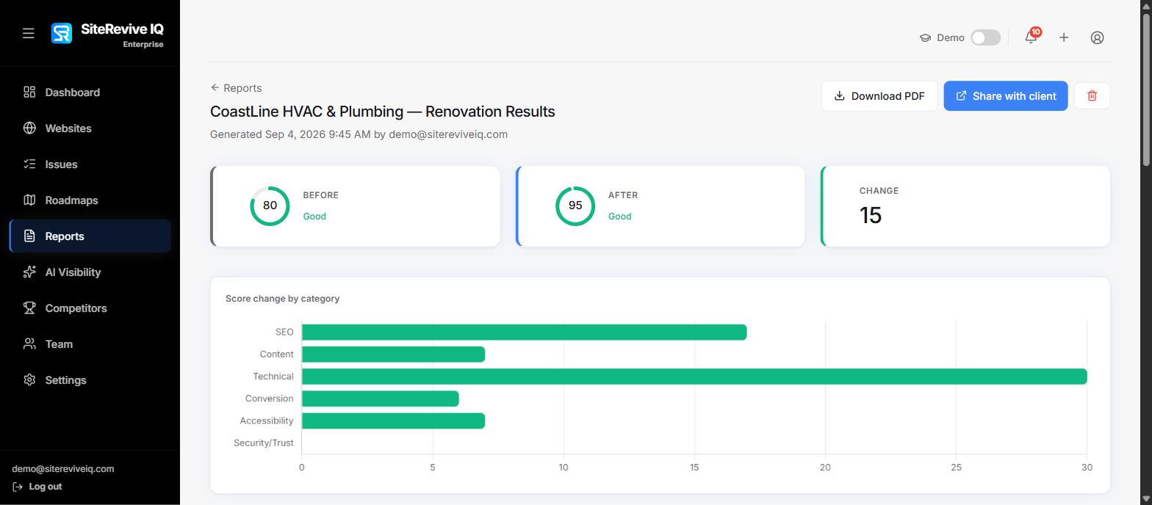The width and height of the screenshot is (1152, 505).
Task: Click the Websites globe icon
Action: [29, 128]
